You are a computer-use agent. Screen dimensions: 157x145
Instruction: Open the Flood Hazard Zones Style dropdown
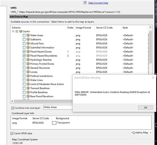[128, 52]
